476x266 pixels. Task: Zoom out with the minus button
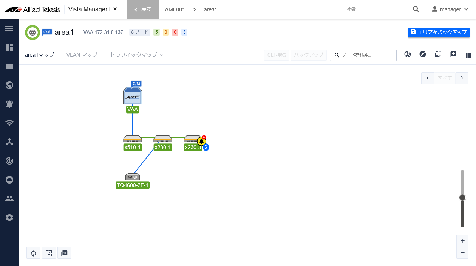pyautogui.click(x=462, y=253)
